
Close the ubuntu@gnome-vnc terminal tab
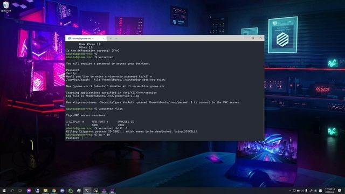coord(103,38)
